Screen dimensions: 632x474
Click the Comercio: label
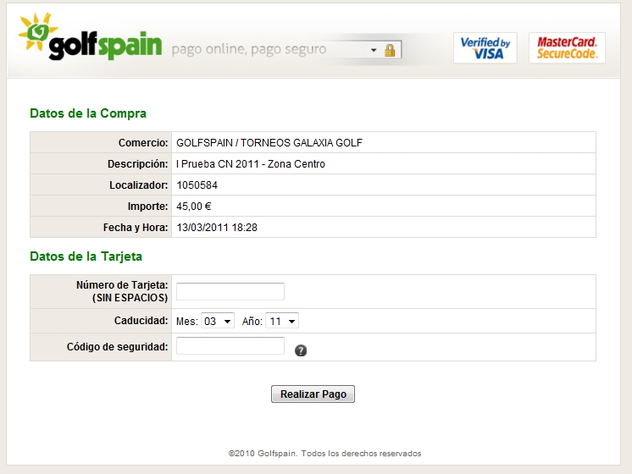[x=143, y=143]
